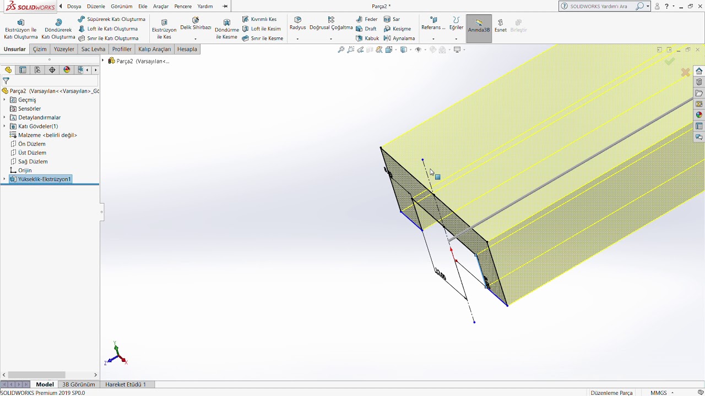Select Döndürerek Katı Oluşturma tool
The width and height of the screenshot is (705, 396).
(58, 29)
